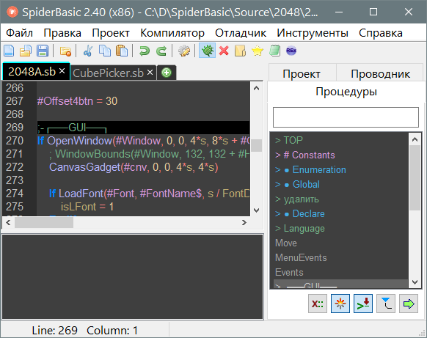
Task: Add a new tab with the green plus
Action: [167, 73]
